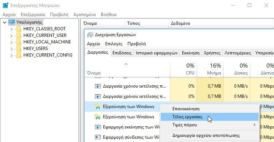Click icon of highlighted Εξερεύνηση των Windows row
This screenshot has width=274, height=142.
click(x=98, y=107)
